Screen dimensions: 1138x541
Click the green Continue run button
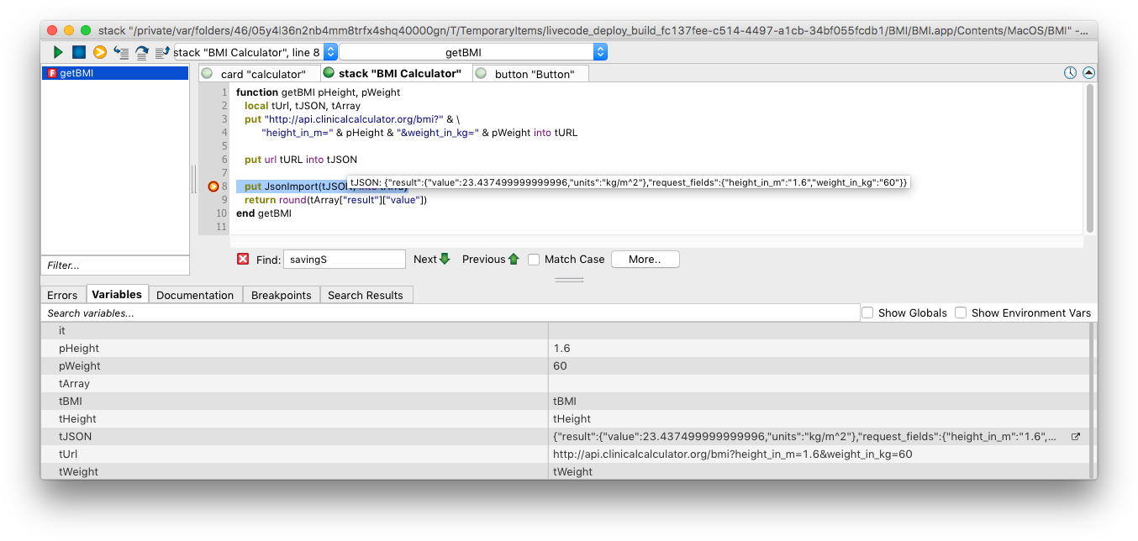point(58,52)
